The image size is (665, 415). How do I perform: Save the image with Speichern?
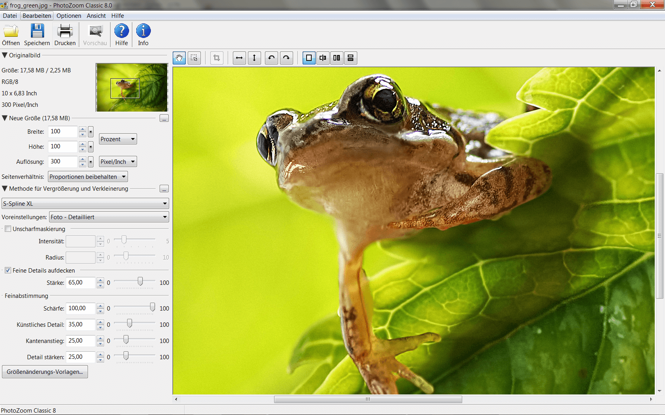[37, 34]
